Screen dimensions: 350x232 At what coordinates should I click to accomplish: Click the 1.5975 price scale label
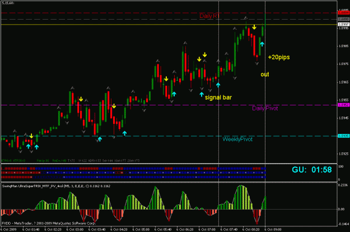coord(344,64)
